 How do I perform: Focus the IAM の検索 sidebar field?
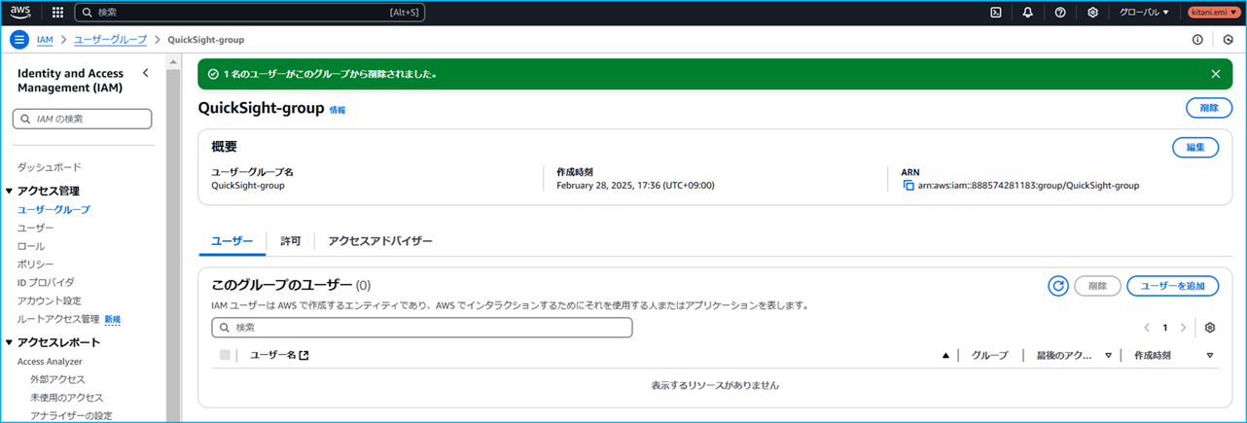pos(82,119)
